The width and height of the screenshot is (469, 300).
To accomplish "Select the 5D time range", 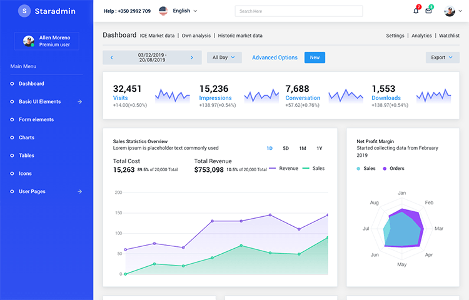I will pos(286,148).
